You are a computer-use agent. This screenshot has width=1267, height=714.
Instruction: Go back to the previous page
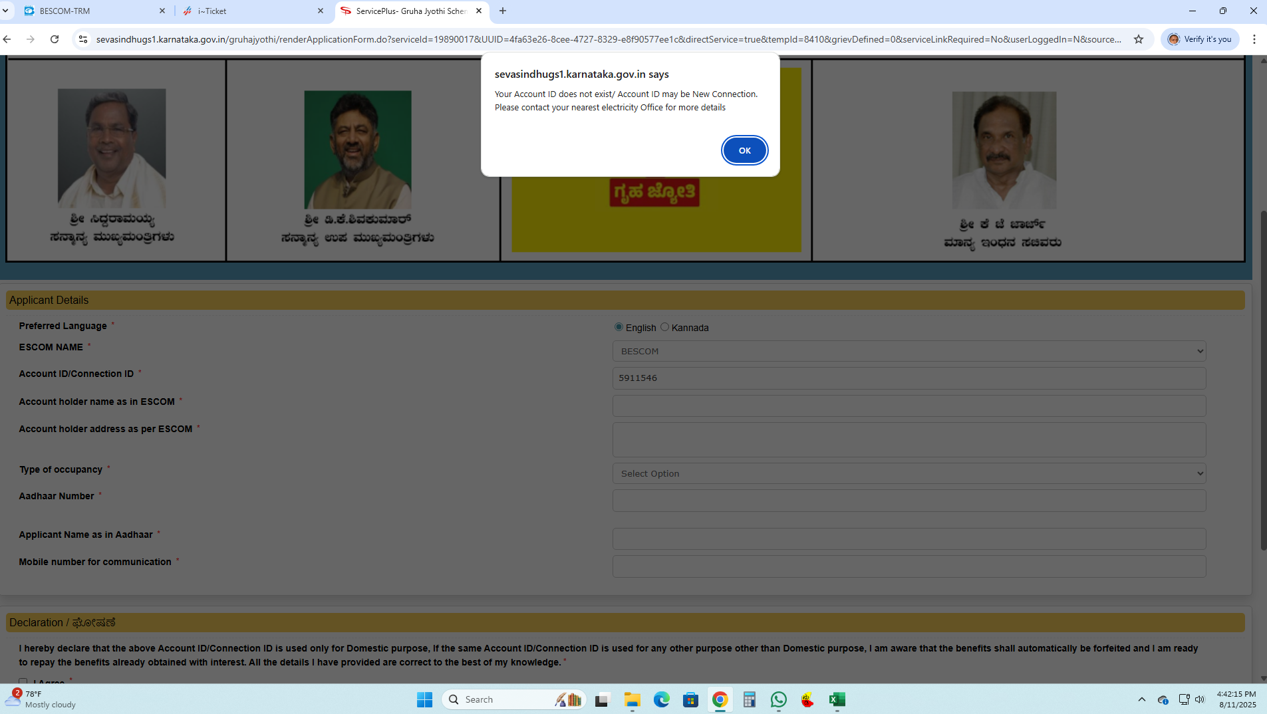(x=7, y=39)
